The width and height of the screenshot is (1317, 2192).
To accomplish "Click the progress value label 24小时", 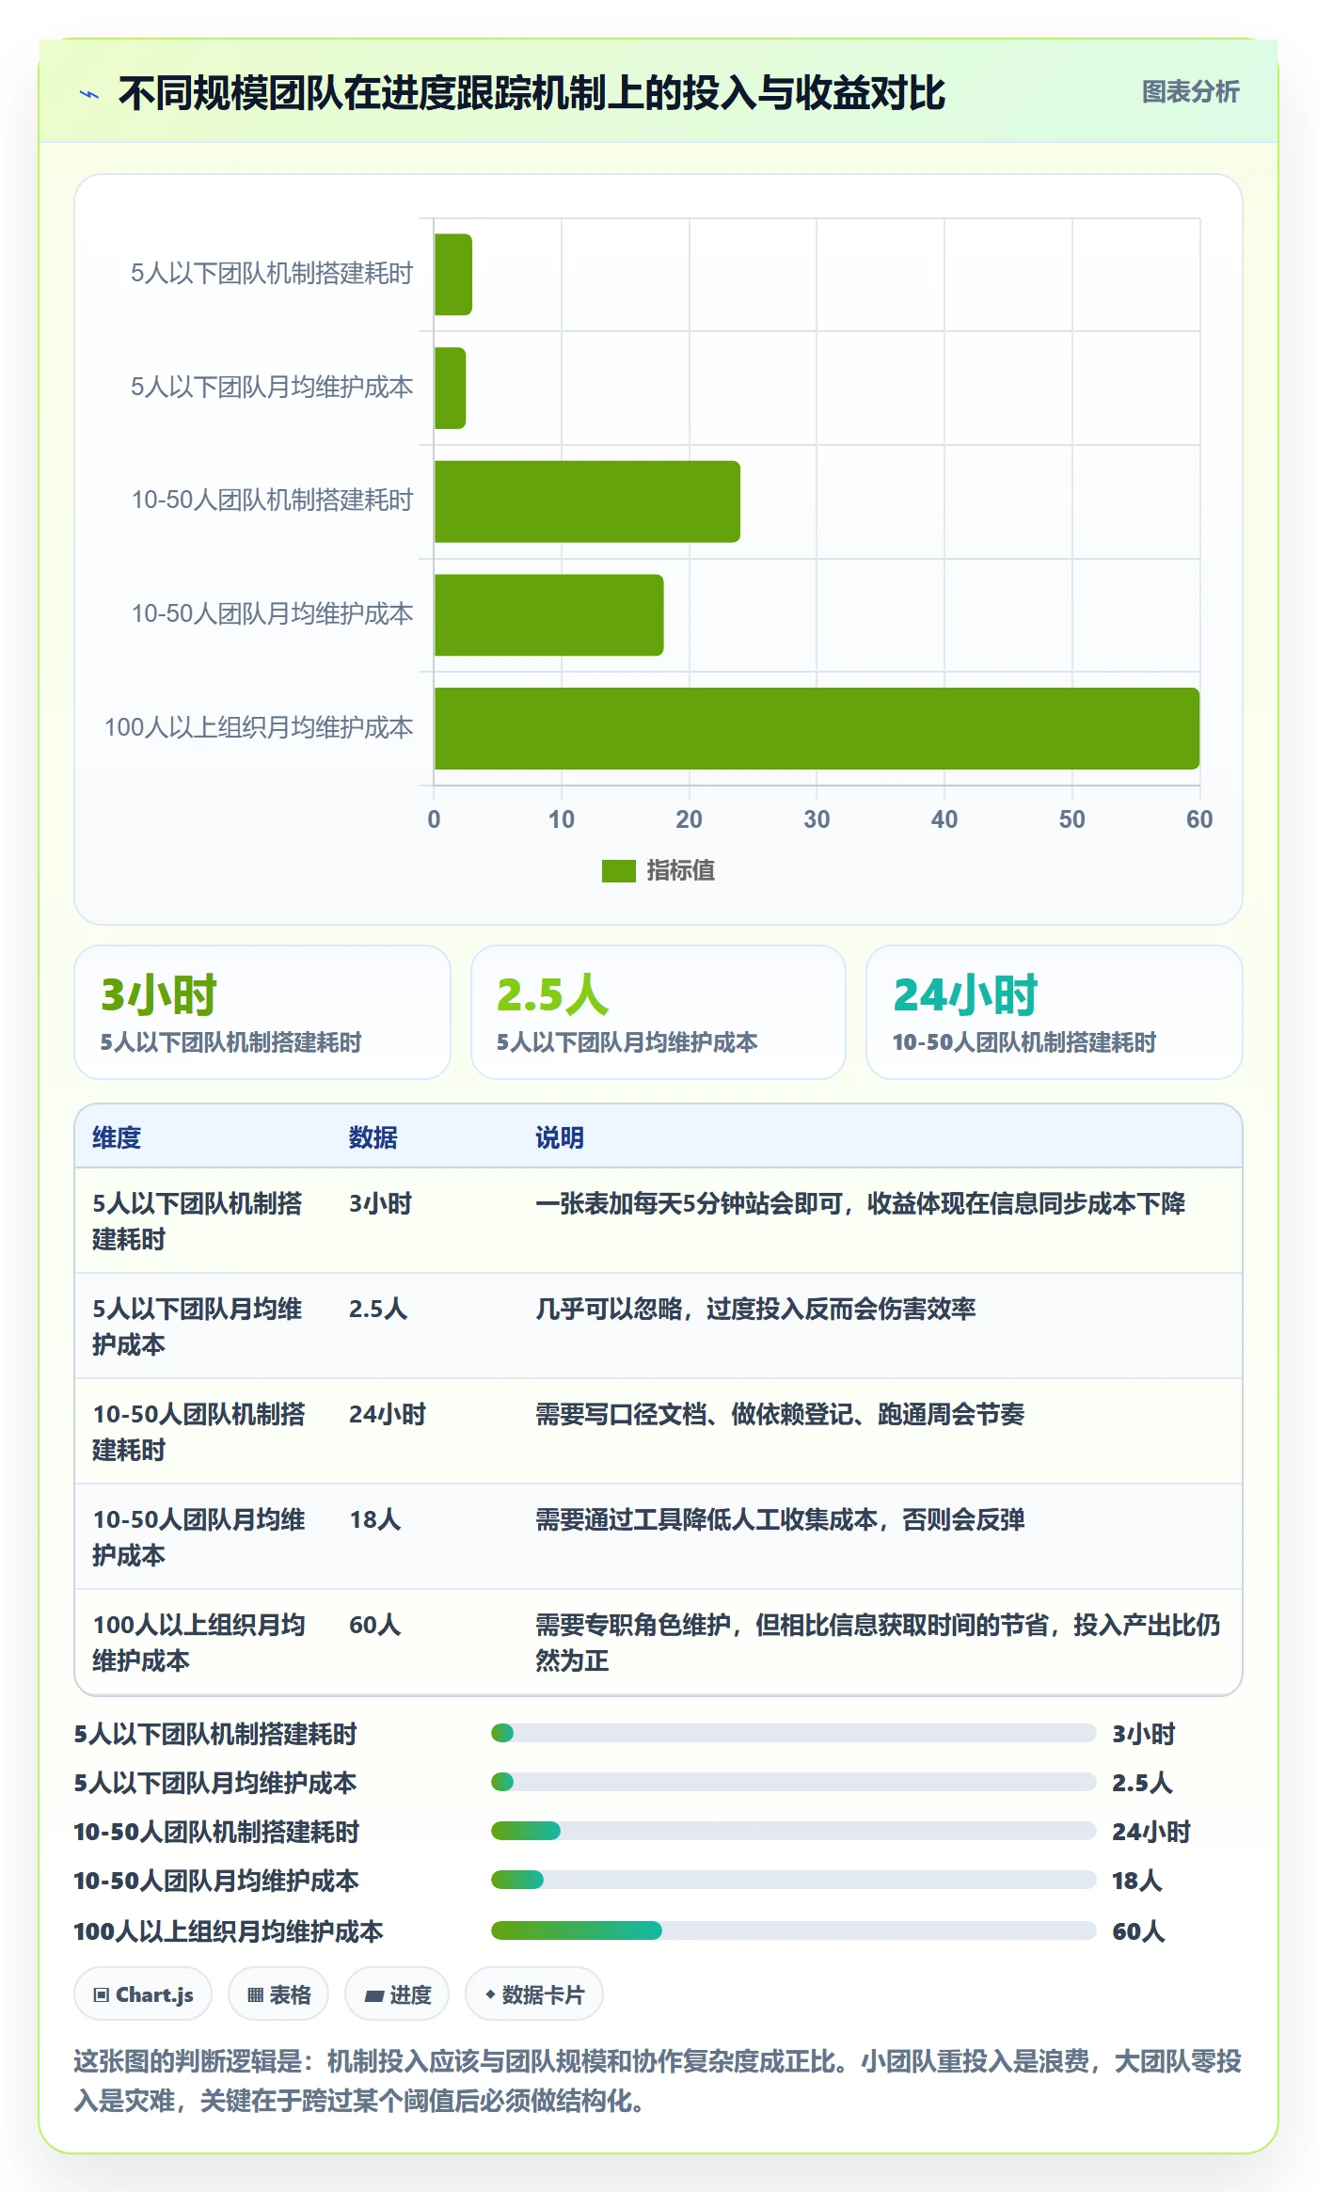I will pyautogui.click(x=1151, y=1832).
